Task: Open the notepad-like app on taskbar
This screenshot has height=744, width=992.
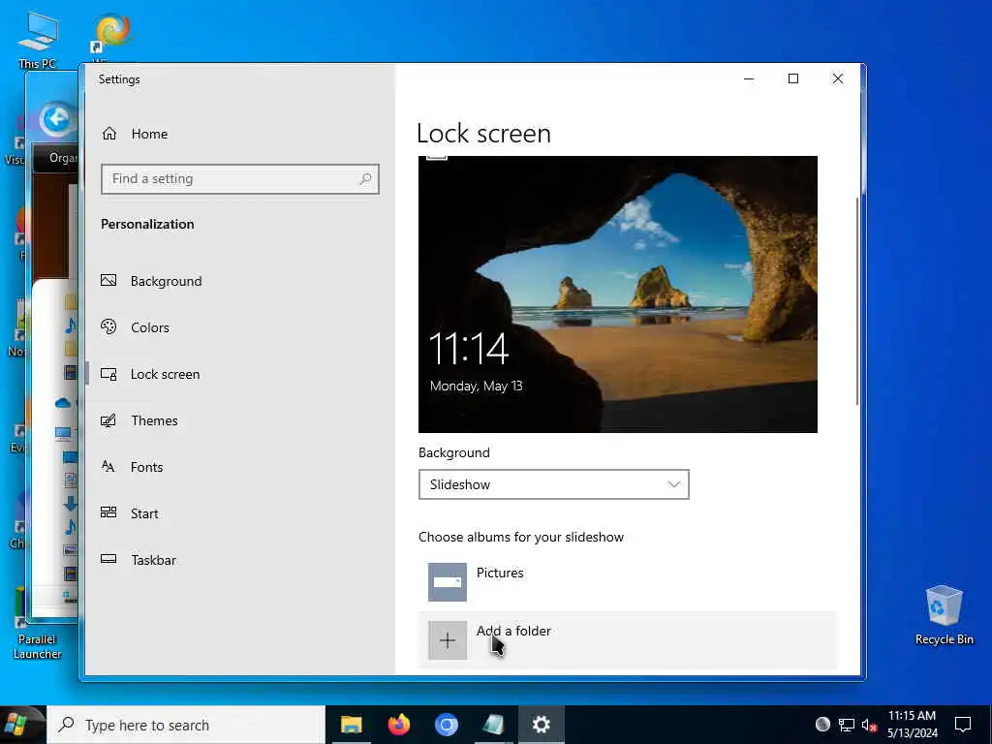Action: coord(493,725)
